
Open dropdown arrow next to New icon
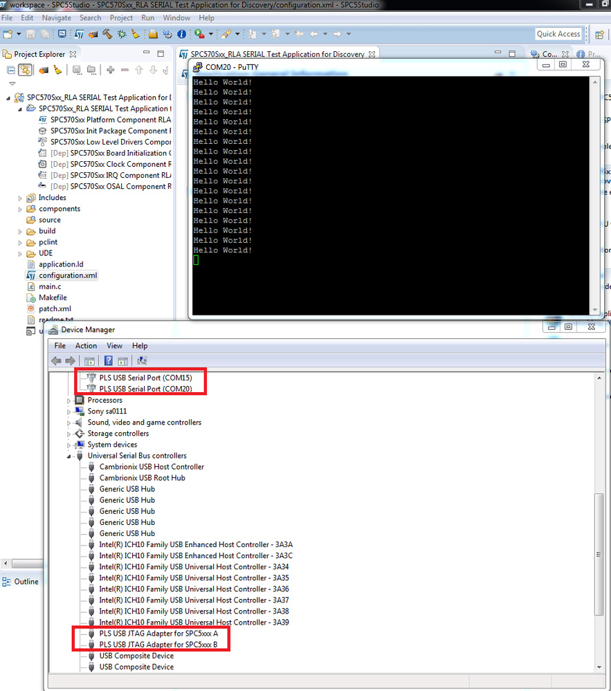[x=19, y=34]
